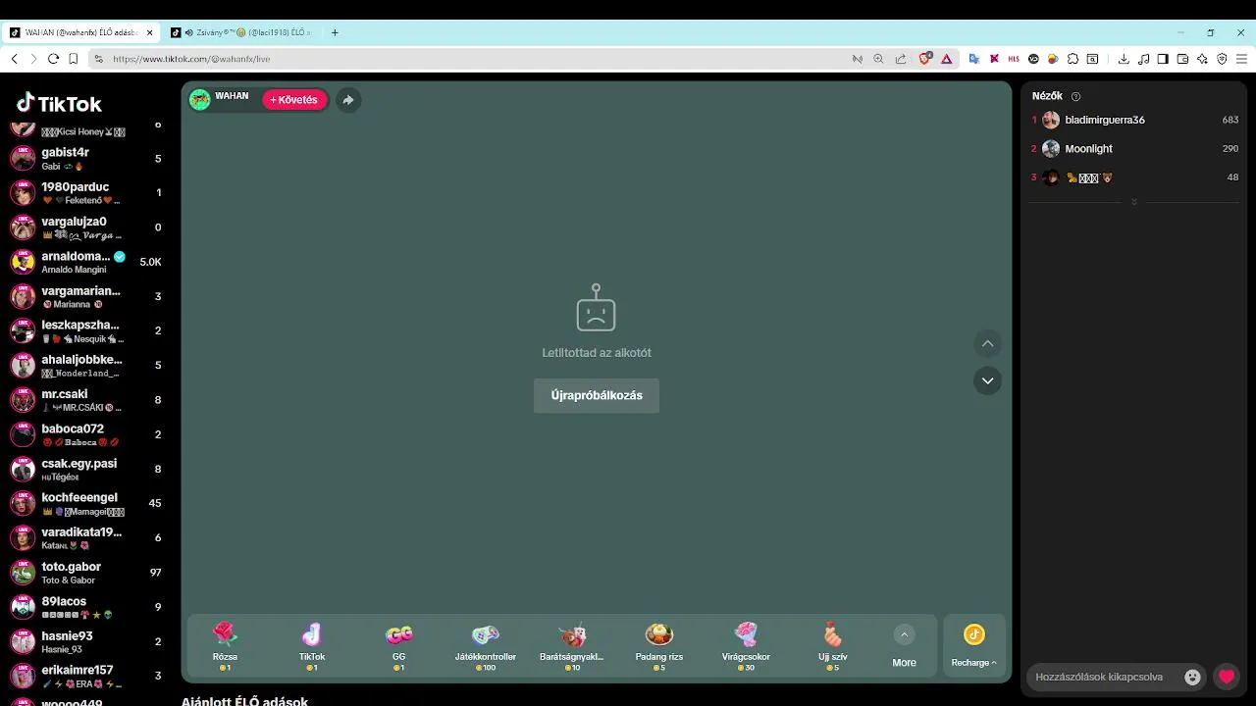
Task: Open the VPN shield icon
Action: point(1222,59)
